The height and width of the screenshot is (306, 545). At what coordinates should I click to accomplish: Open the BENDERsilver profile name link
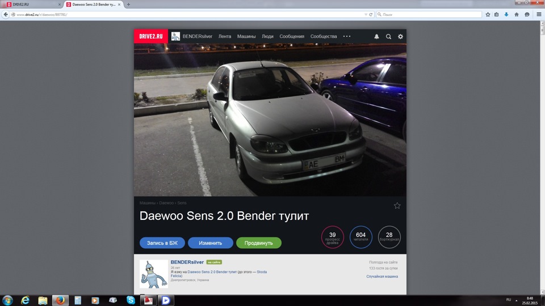tap(187, 262)
